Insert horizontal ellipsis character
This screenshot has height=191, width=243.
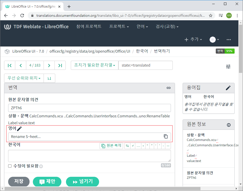138,146
